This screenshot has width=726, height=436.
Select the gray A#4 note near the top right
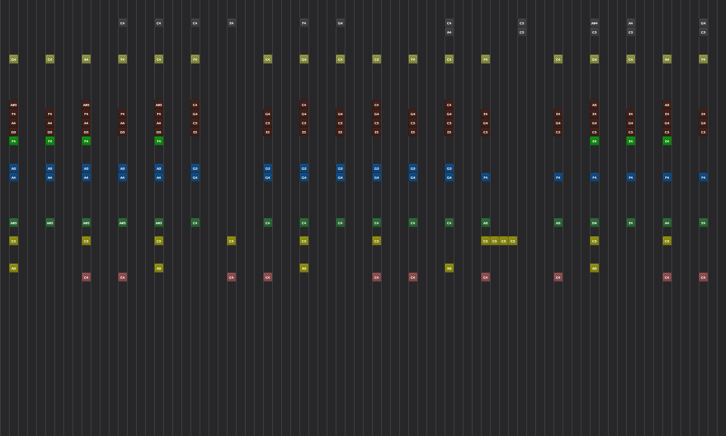(594, 23)
